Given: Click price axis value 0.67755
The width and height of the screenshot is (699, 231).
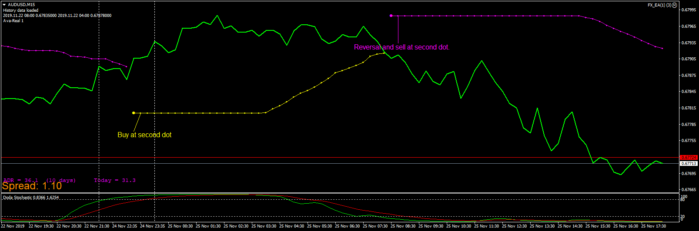Looking at the screenshot, I should [689, 141].
